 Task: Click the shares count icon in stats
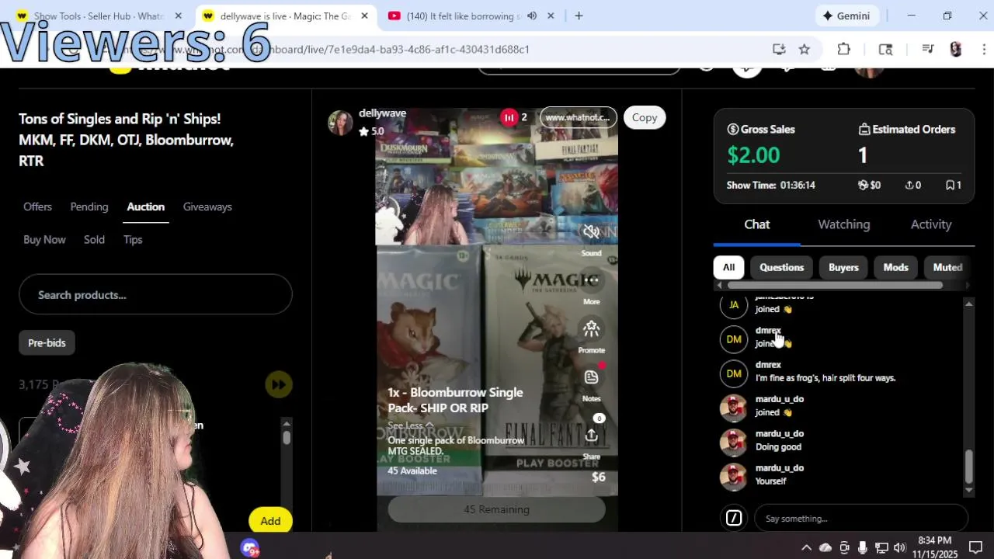point(909,186)
